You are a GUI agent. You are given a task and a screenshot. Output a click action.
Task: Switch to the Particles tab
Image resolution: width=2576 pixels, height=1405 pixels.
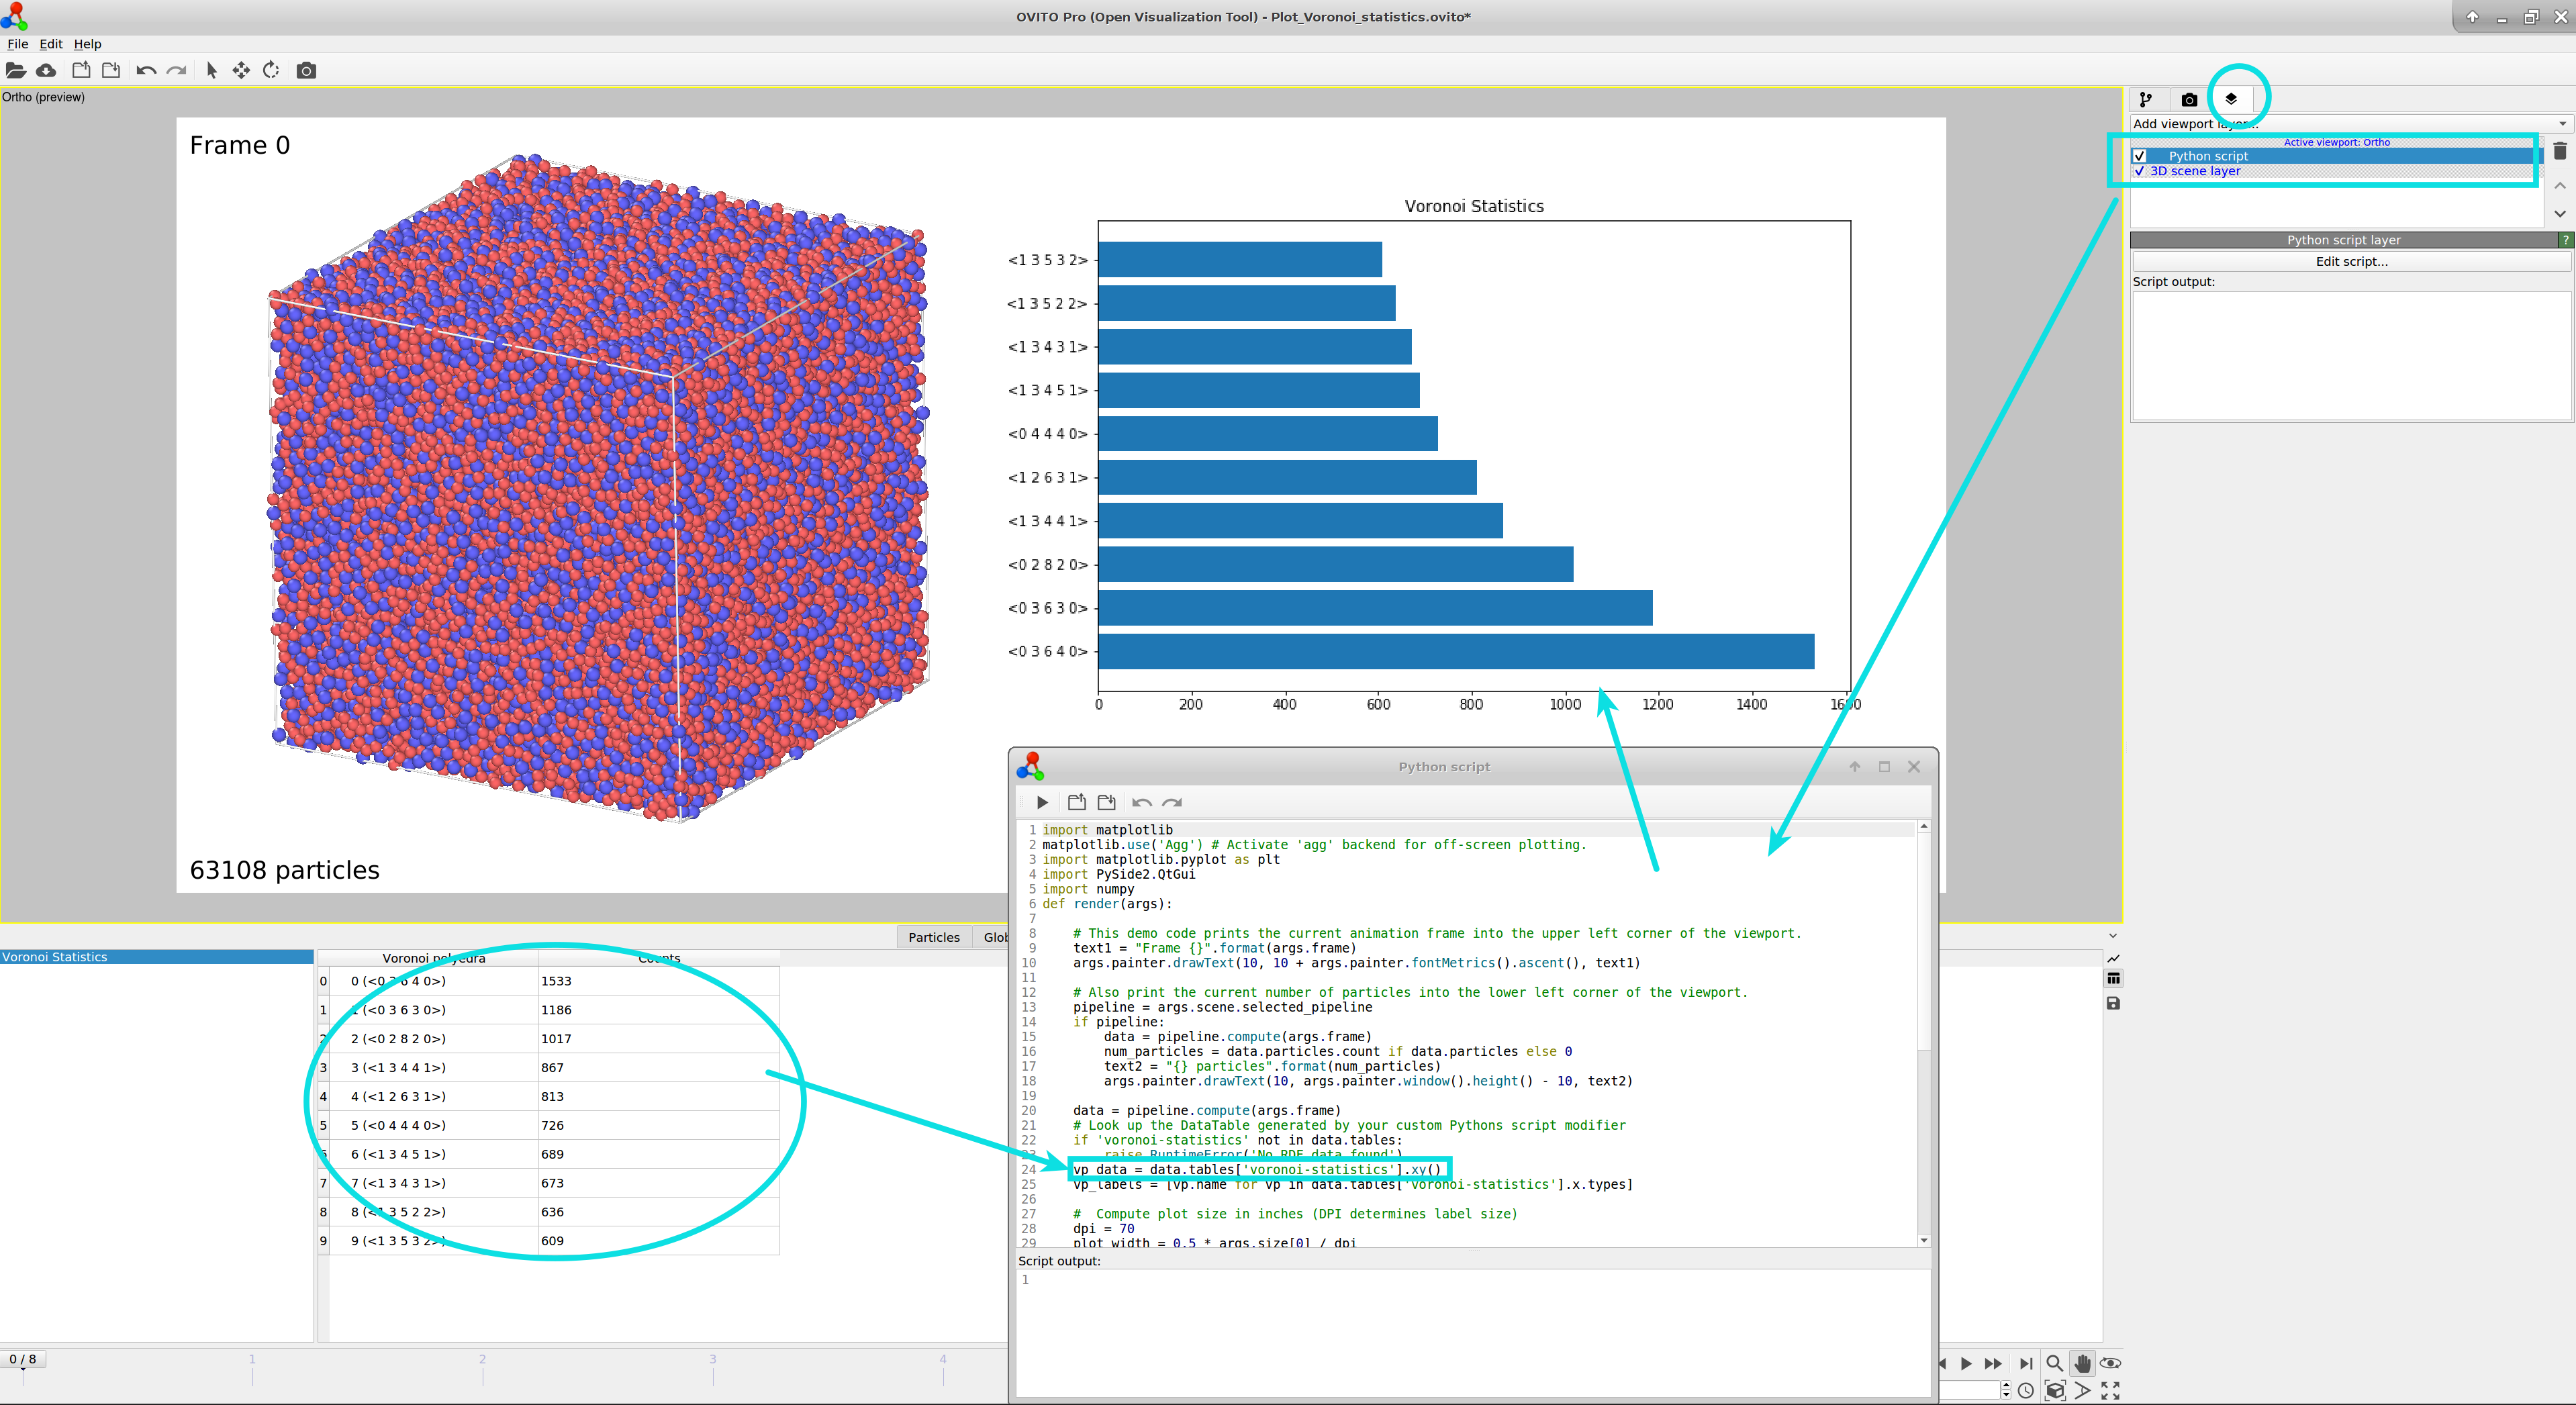(x=933, y=937)
